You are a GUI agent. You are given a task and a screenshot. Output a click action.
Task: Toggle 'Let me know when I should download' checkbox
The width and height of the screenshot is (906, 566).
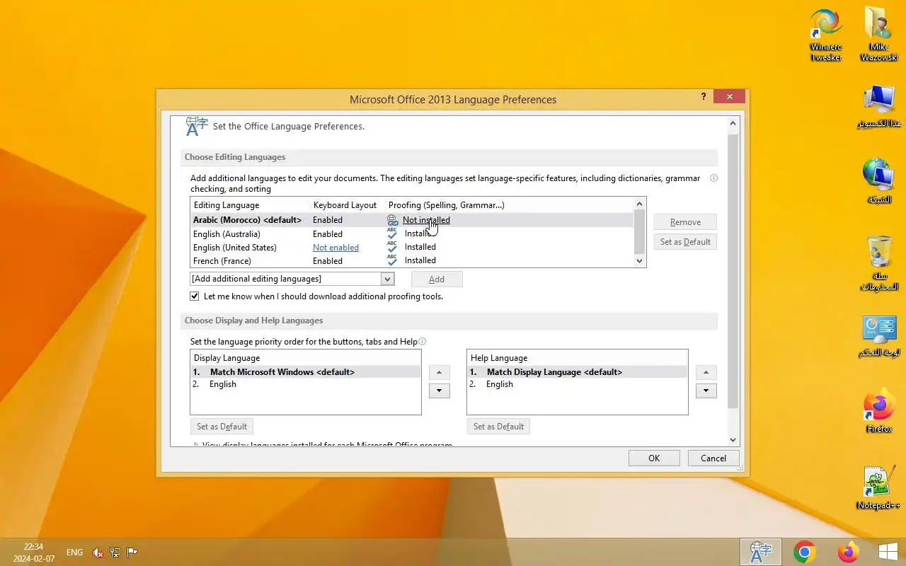coord(195,296)
